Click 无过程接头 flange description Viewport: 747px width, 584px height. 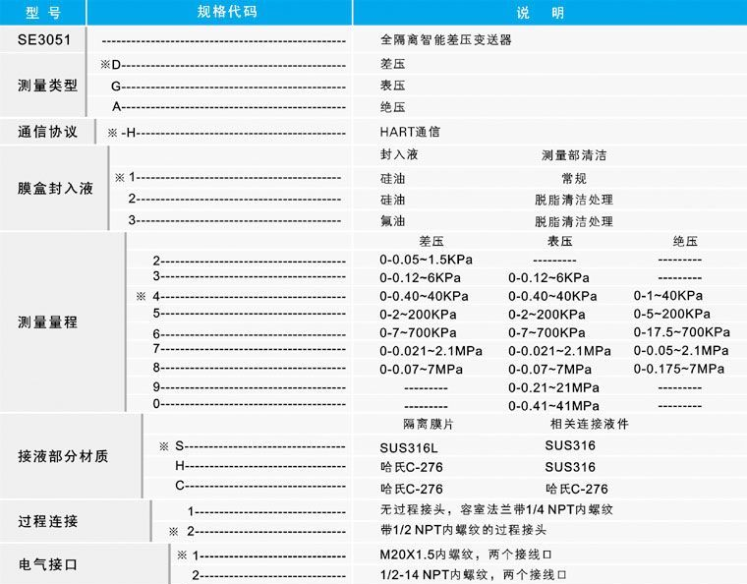tap(496, 509)
